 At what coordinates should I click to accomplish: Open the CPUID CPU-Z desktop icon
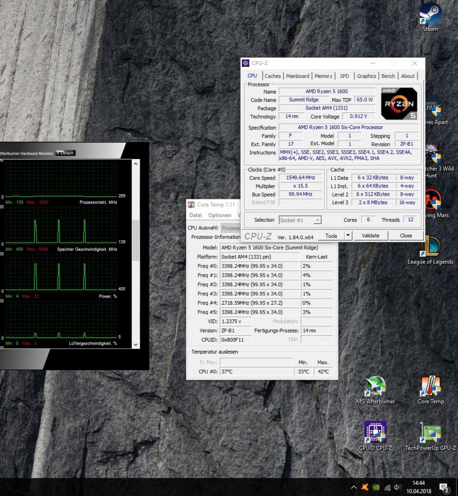(375, 436)
